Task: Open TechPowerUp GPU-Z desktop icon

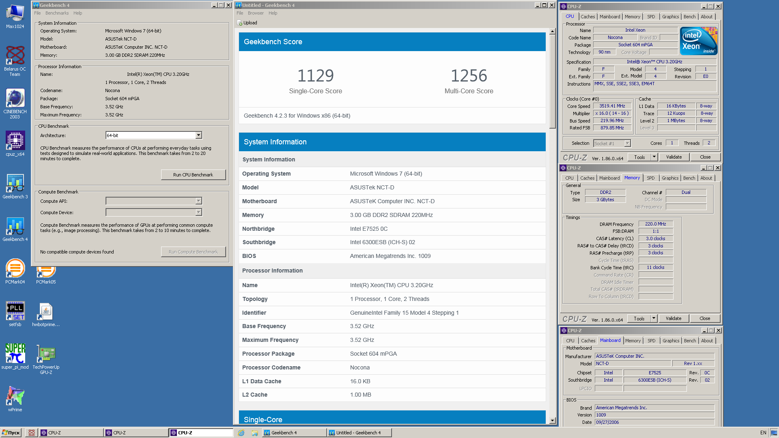Action: pos(46,359)
